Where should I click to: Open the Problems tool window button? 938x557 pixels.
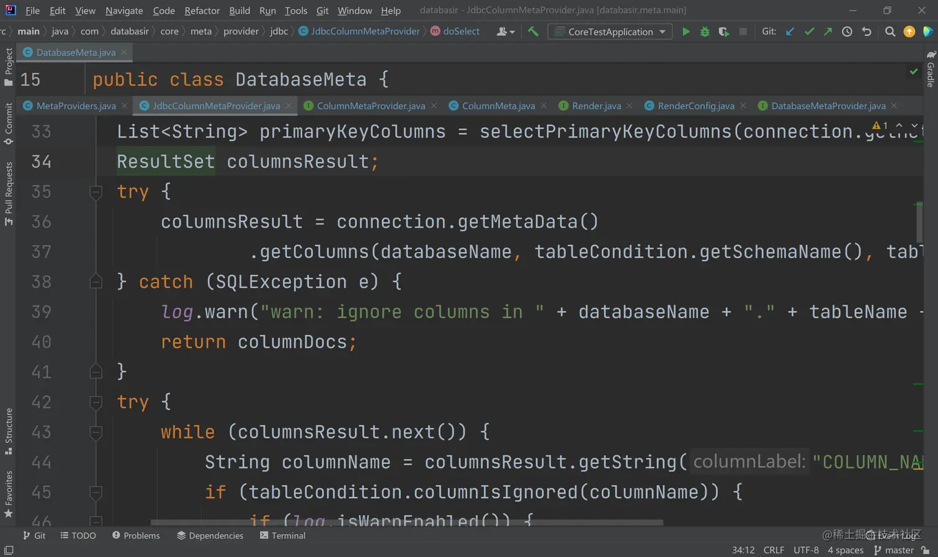click(x=136, y=535)
